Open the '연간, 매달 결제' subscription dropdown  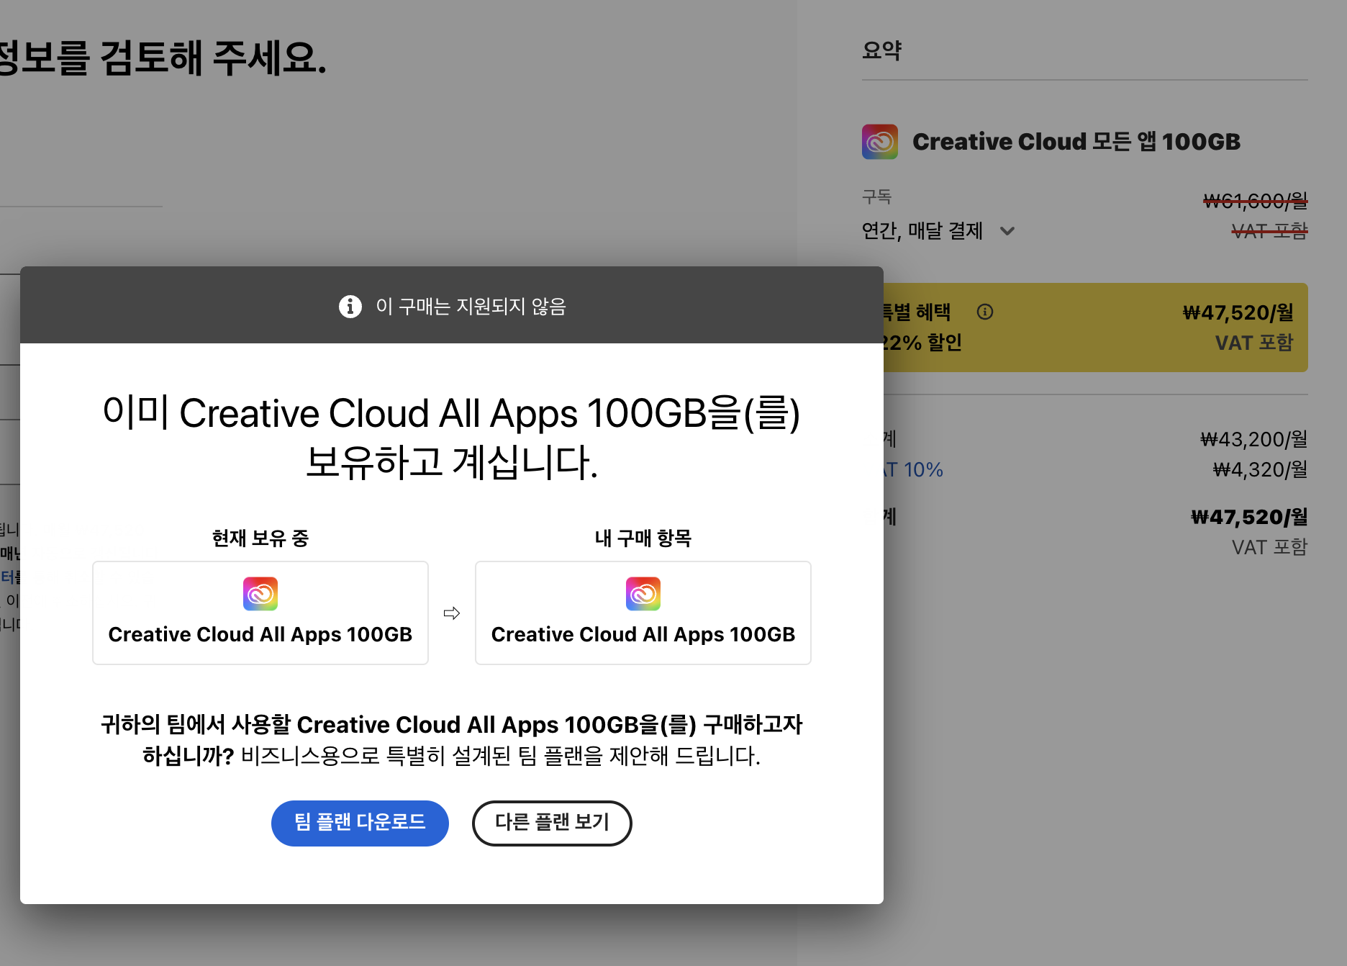tap(938, 231)
